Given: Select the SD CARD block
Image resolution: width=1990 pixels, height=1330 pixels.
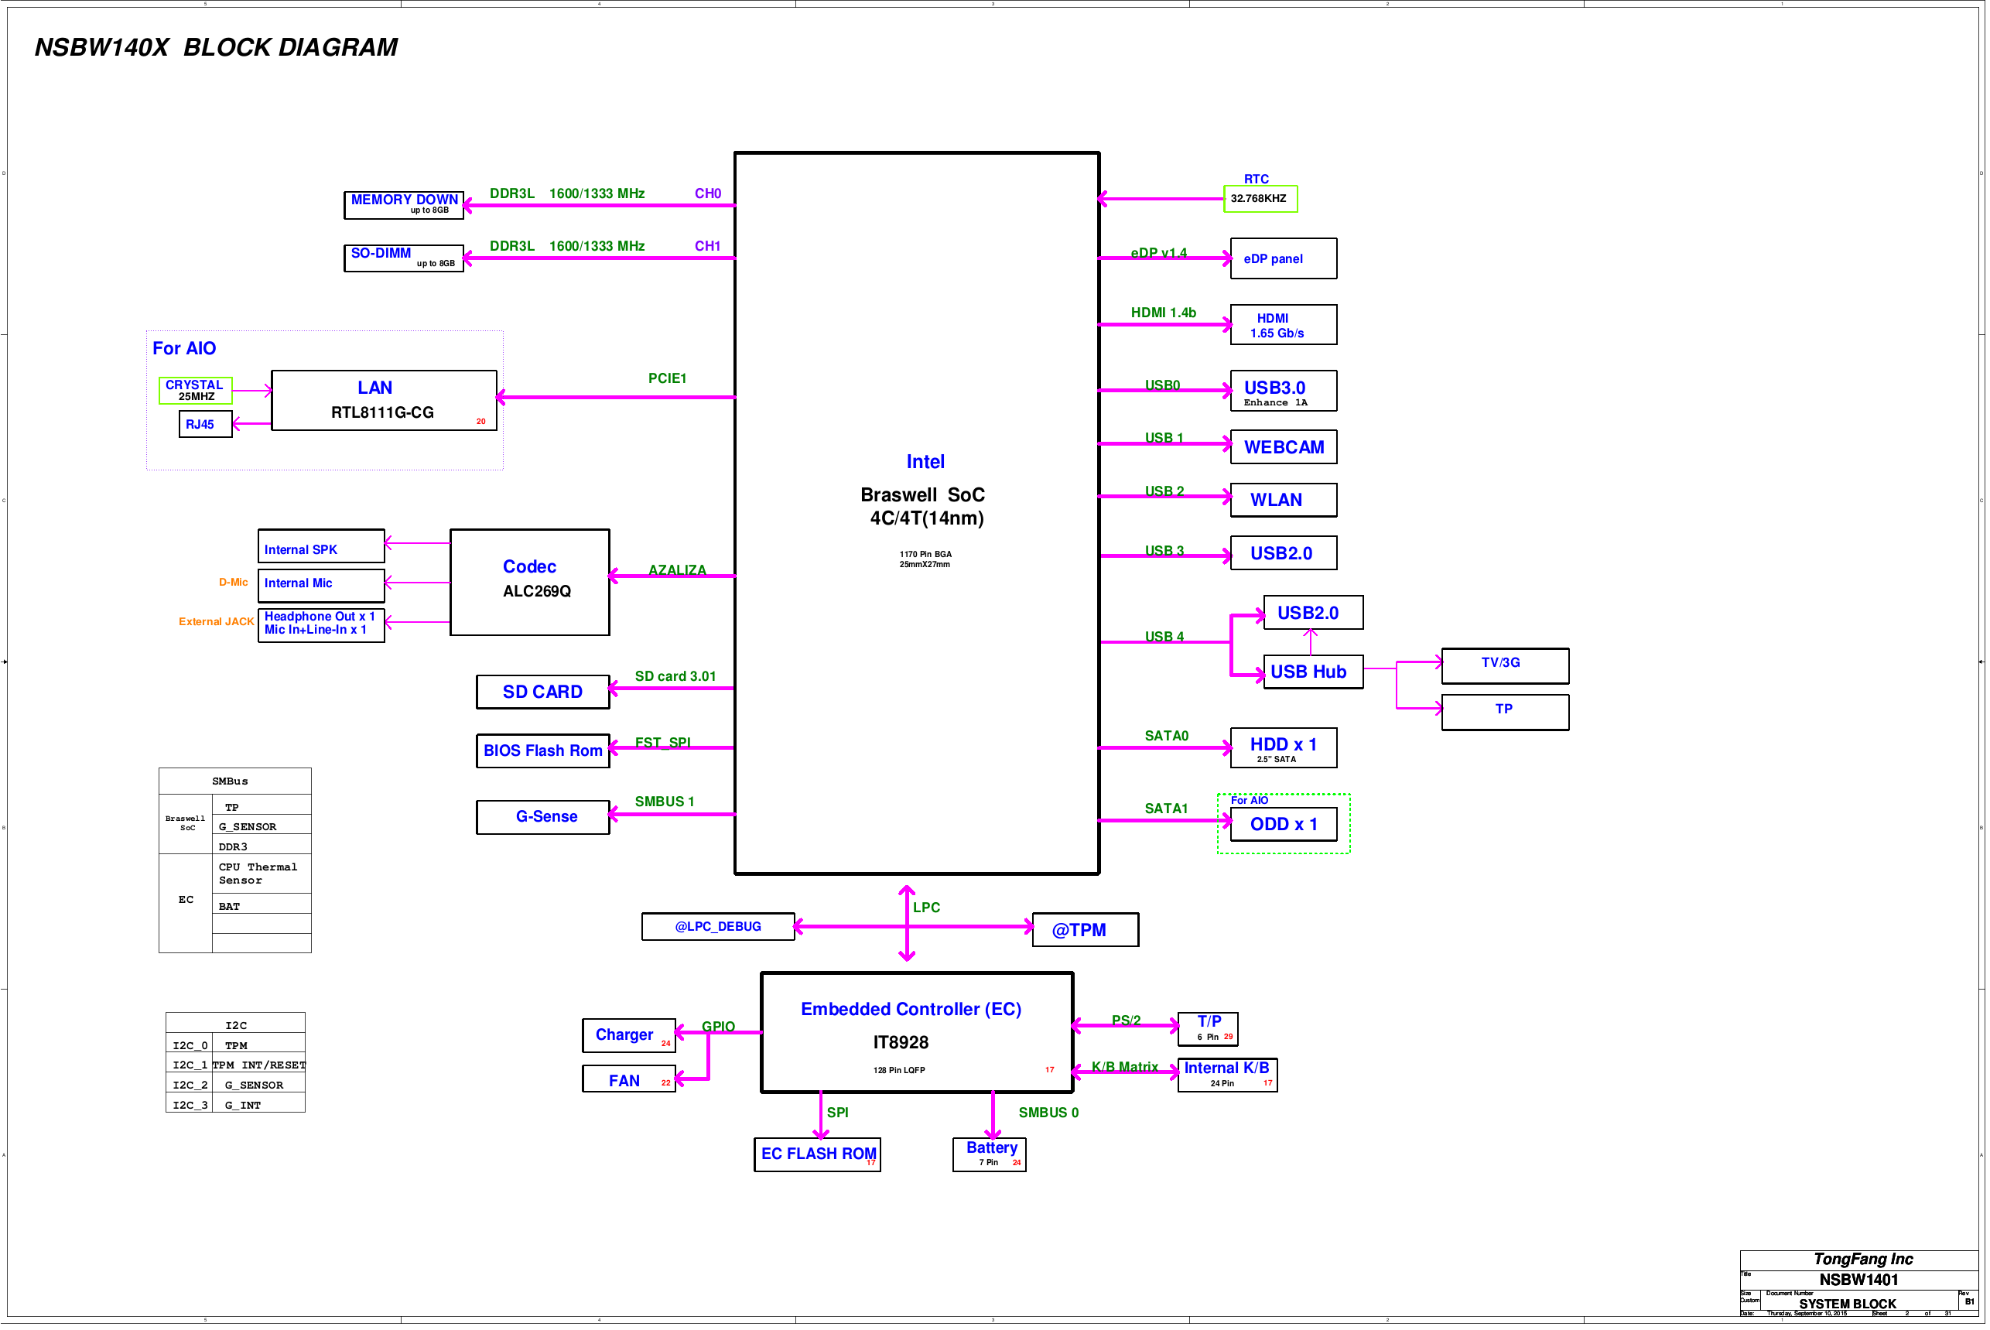Looking at the screenshot, I should [544, 692].
